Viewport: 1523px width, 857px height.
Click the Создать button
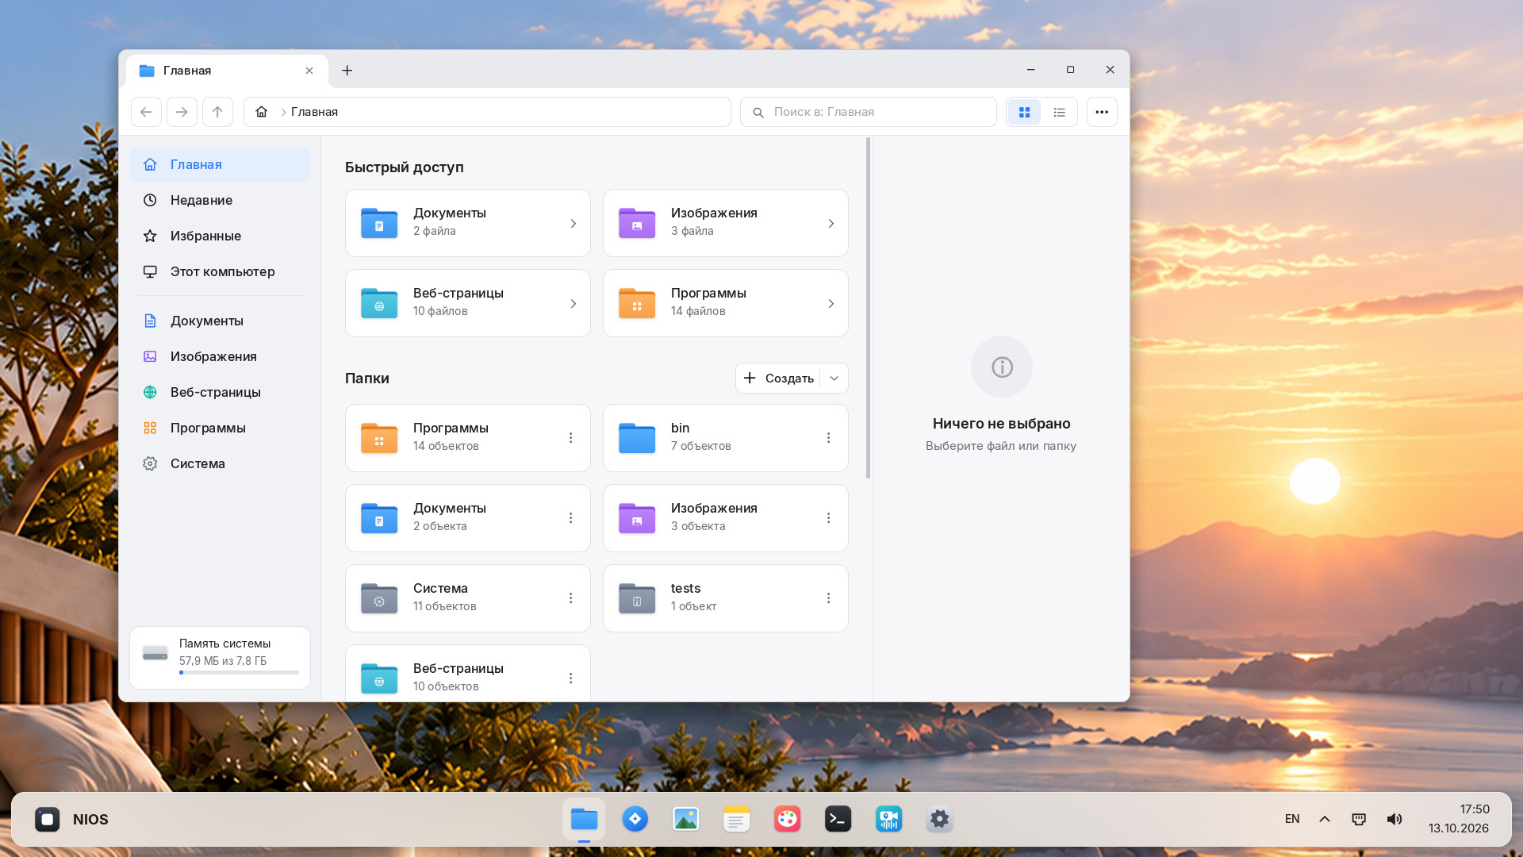coord(778,379)
